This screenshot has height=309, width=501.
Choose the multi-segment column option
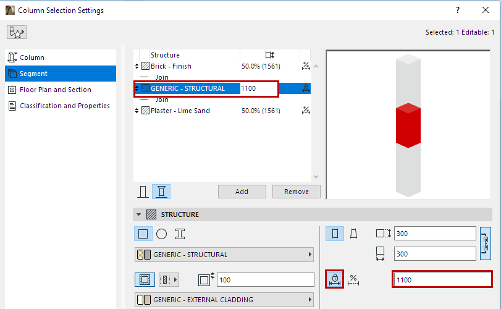(x=161, y=192)
